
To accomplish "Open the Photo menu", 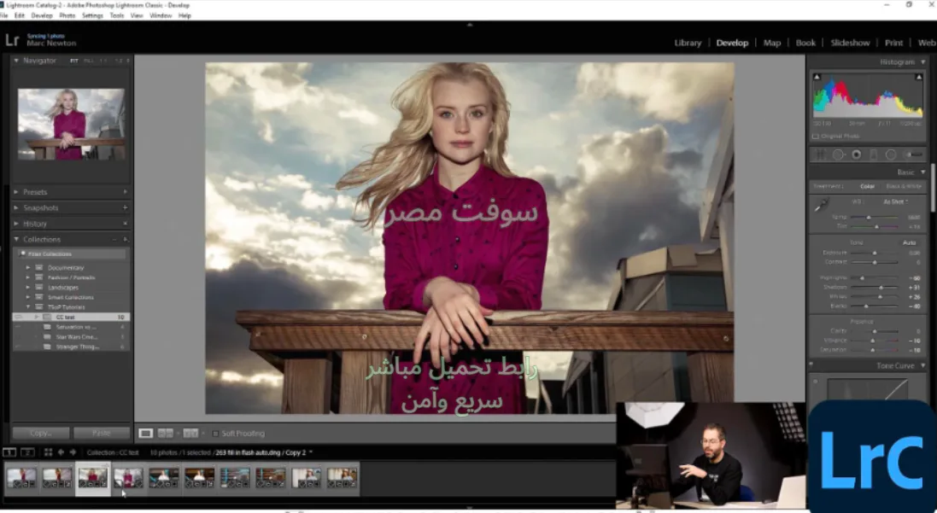I will click(x=67, y=15).
